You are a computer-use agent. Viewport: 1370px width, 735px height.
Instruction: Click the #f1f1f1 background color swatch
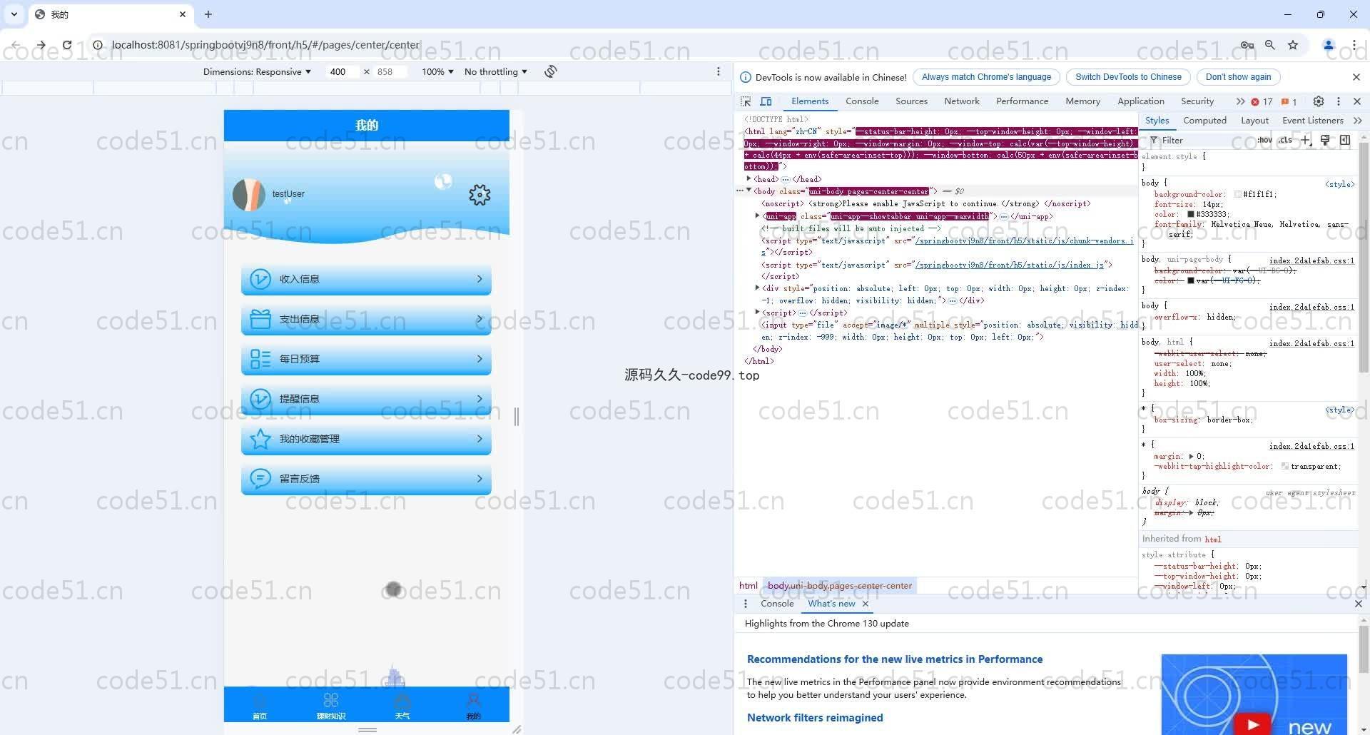(1237, 194)
